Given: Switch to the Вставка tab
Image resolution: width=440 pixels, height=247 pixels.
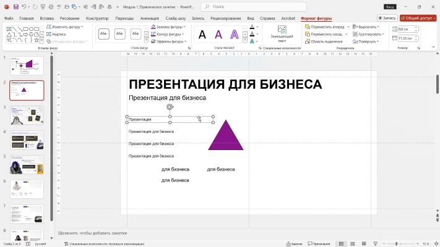Looking at the screenshot, I should (x=46, y=18).
